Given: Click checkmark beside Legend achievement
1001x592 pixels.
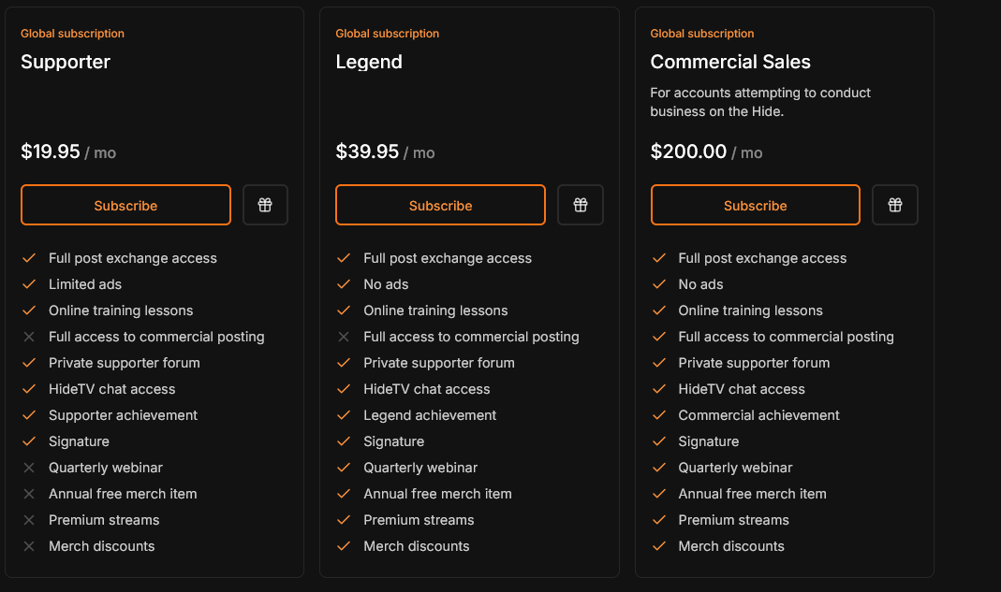Looking at the screenshot, I should pos(344,415).
